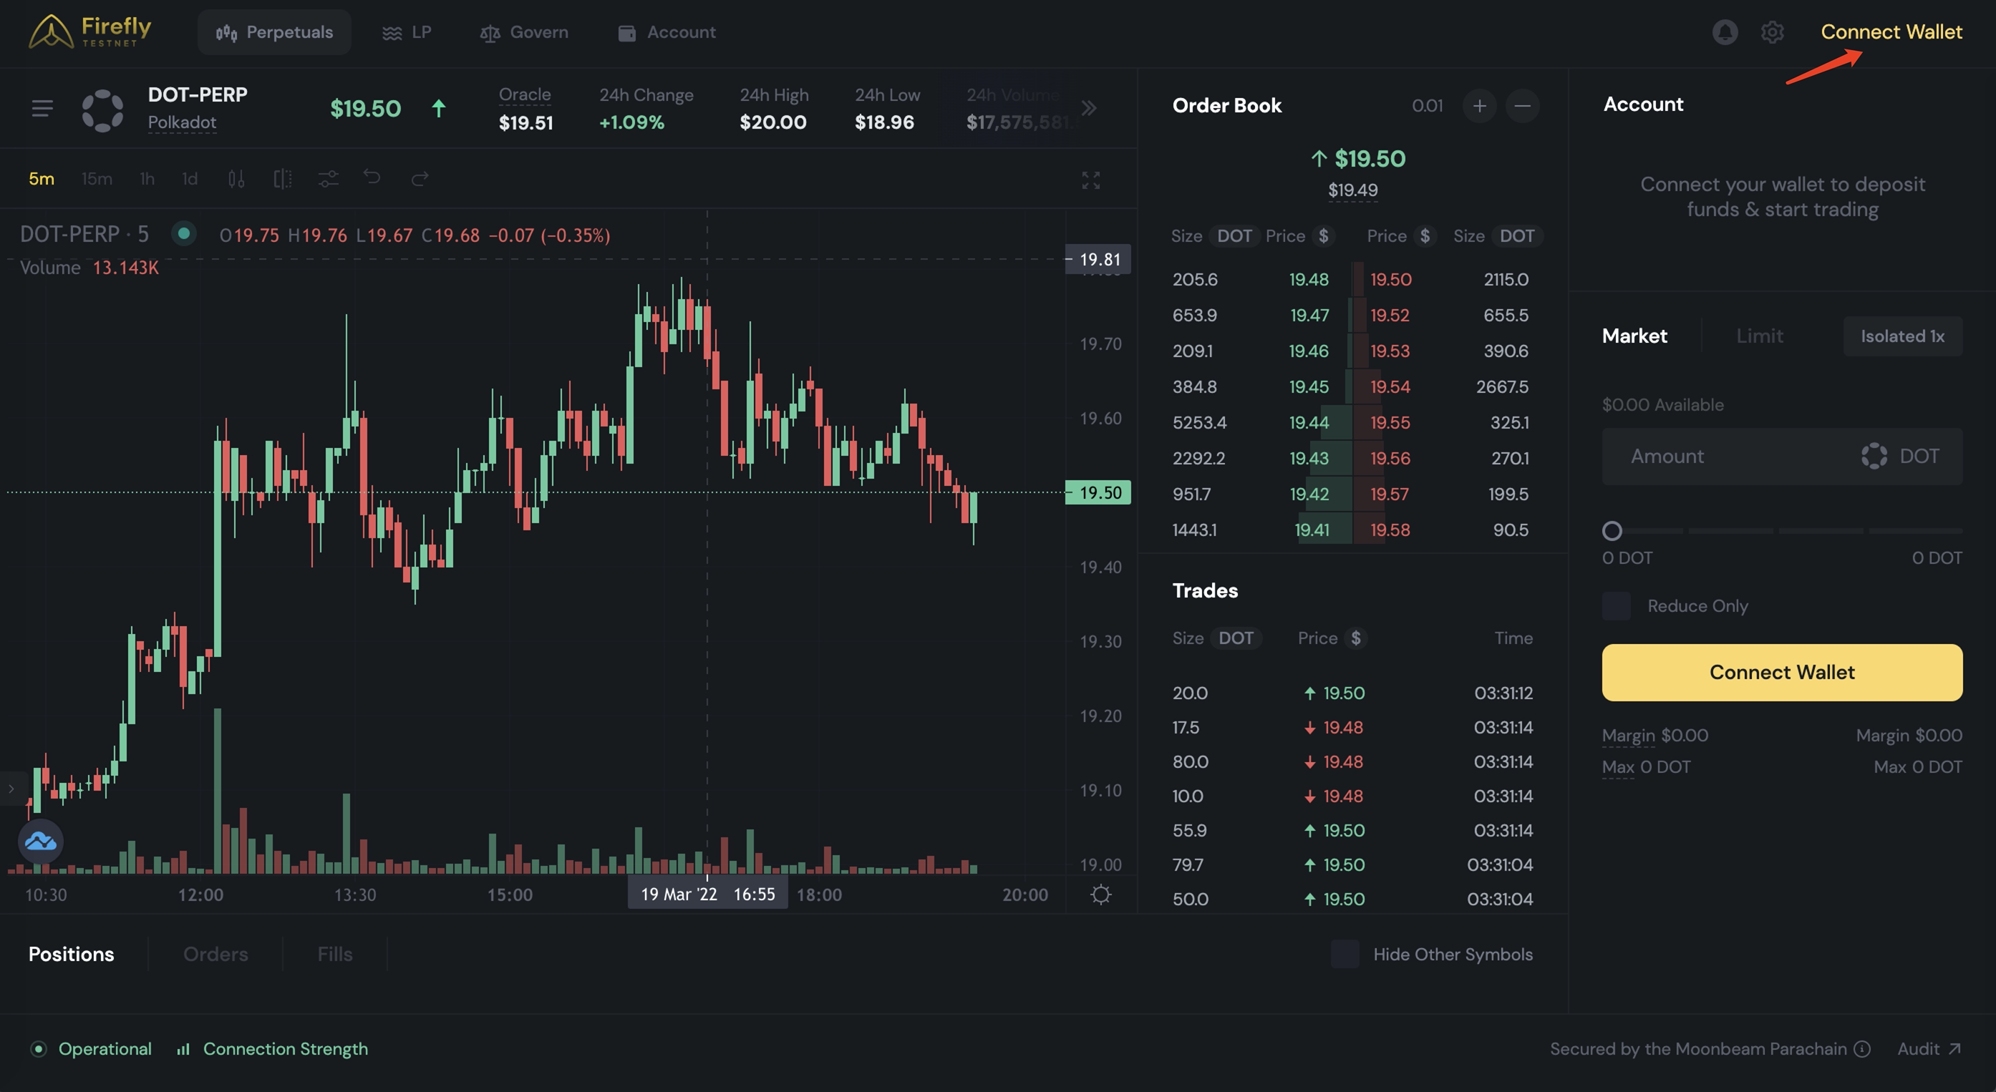Open the Isolated 1x leverage selector
Screen dimensions: 1996x1092
click(1902, 336)
